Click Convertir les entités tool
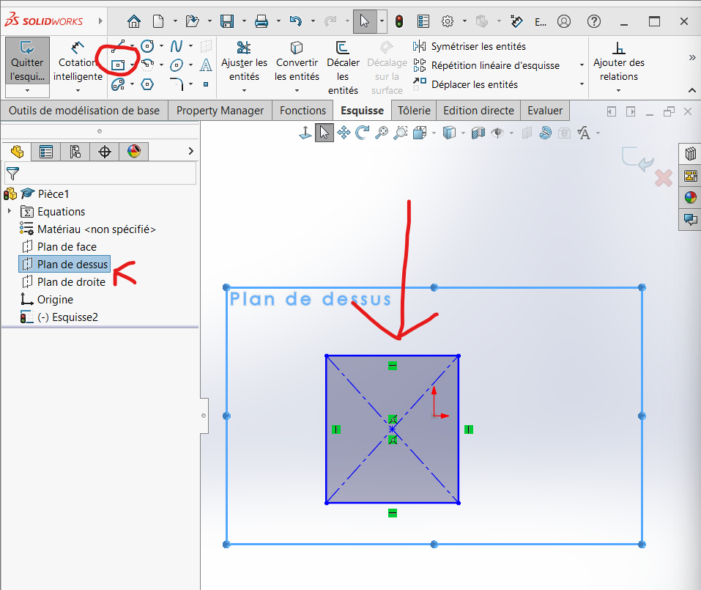 click(297, 62)
